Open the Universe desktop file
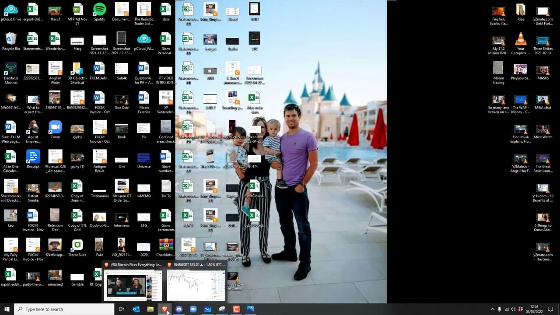This screenshot has height=315, width=560. click(143, 160)
